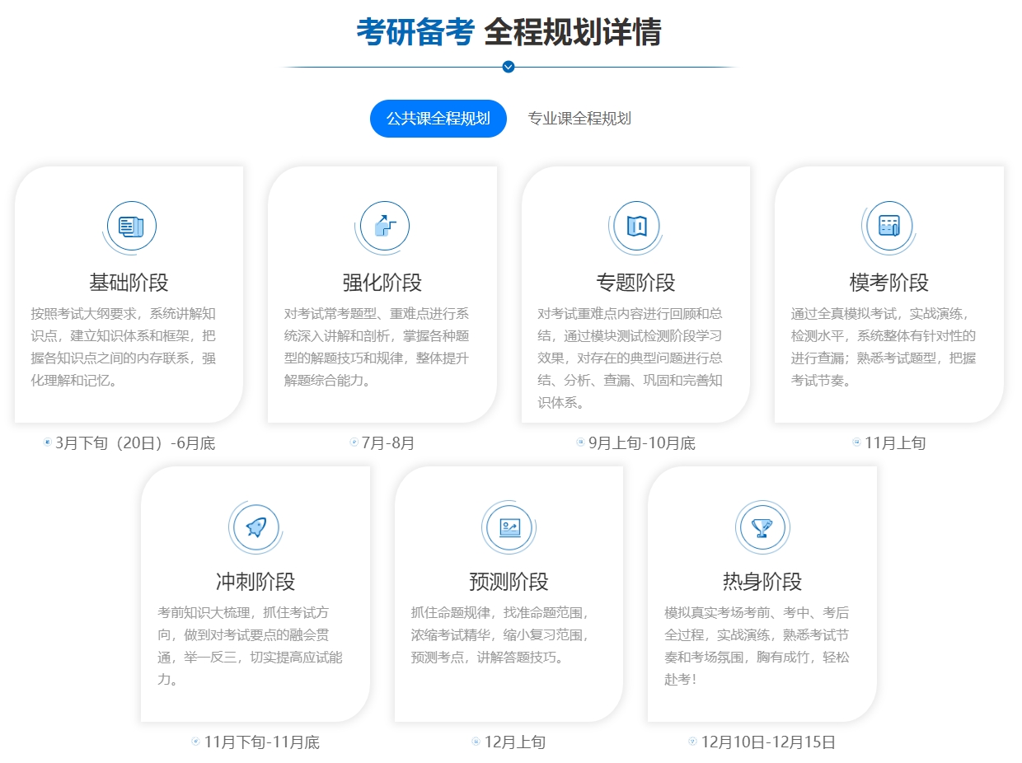Select the 公共课全程规划 tab
This screenshot has width=1022, height=763.
tap(438, 119)
